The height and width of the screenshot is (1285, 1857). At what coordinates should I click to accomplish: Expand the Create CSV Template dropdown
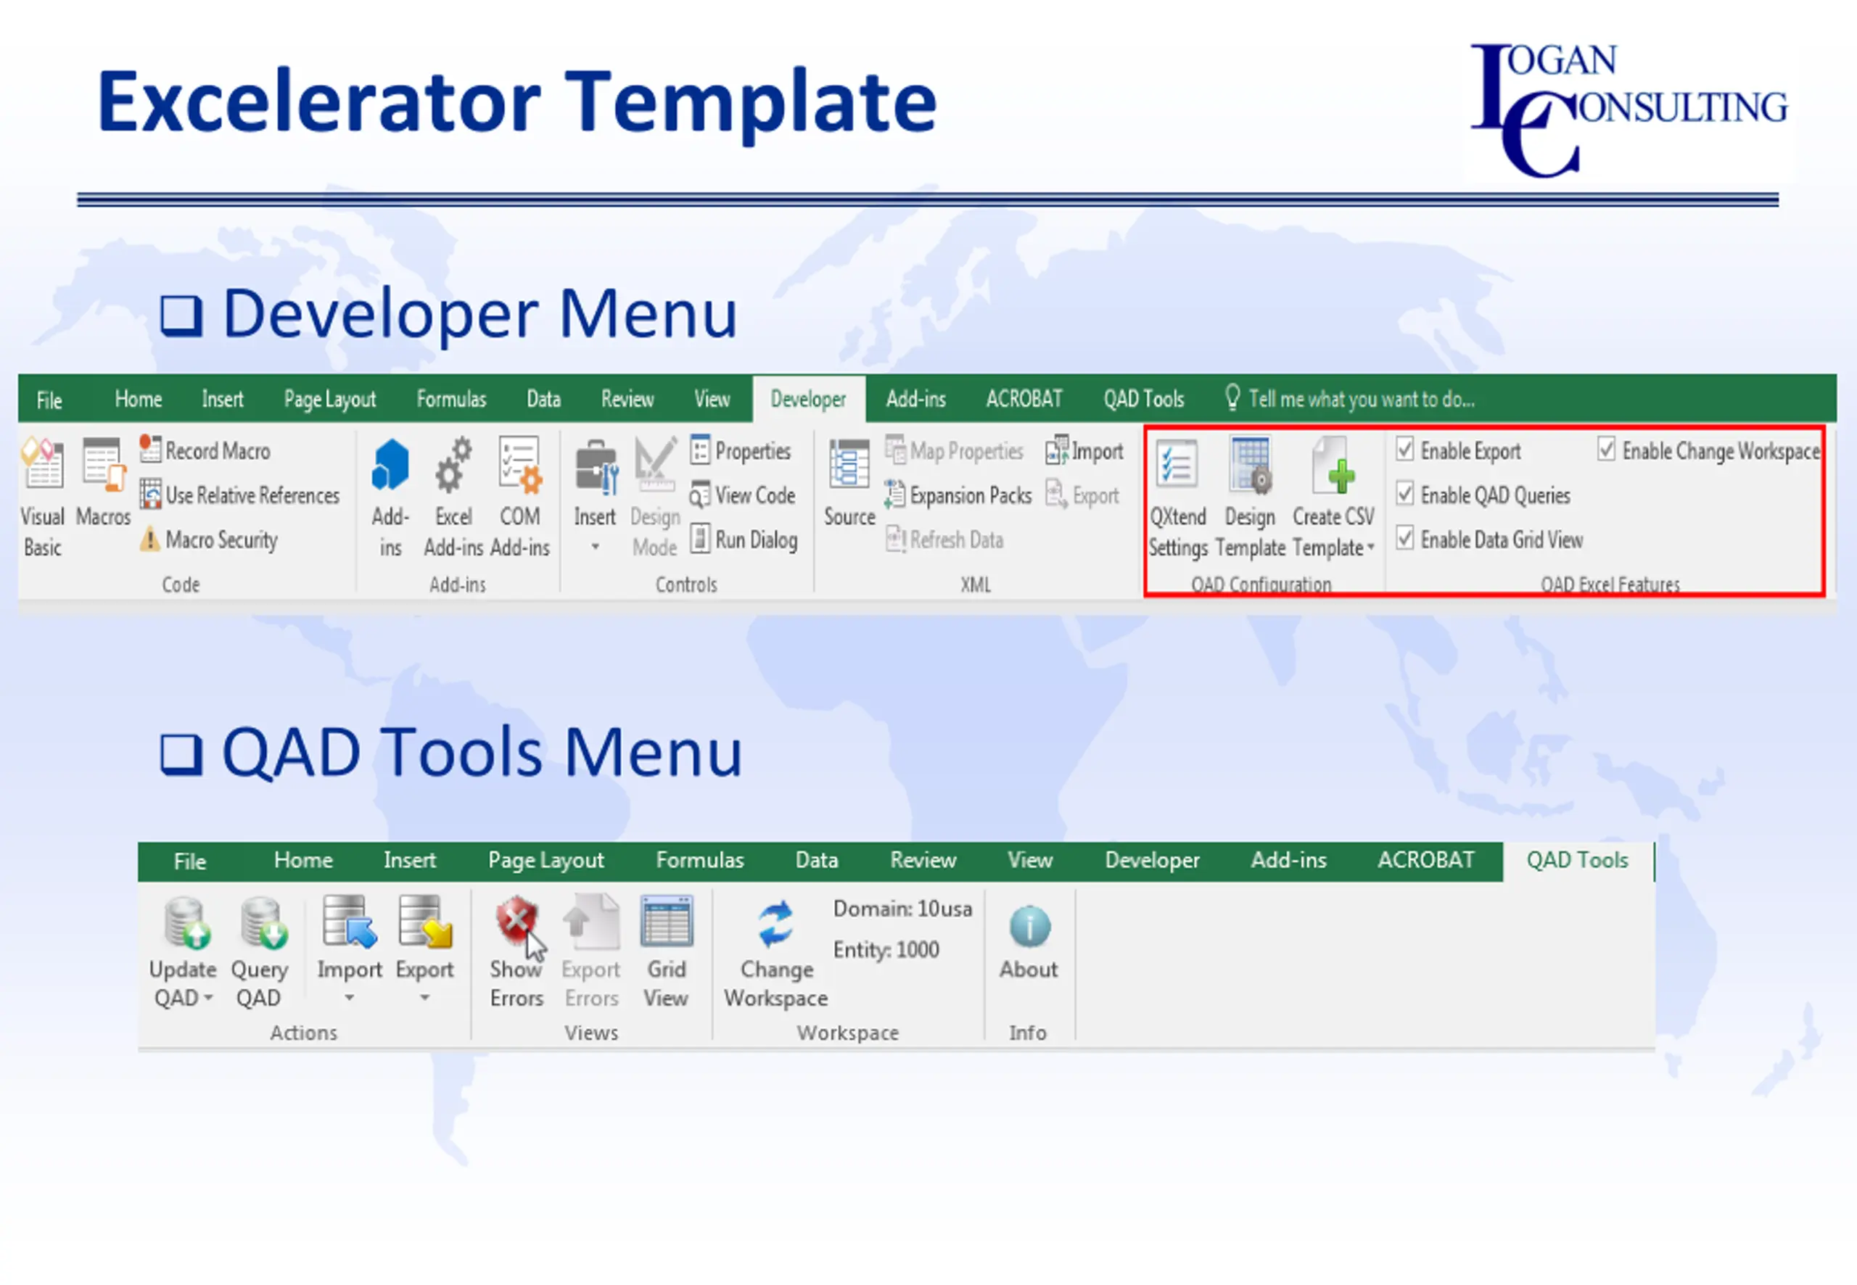point(1370,548)
